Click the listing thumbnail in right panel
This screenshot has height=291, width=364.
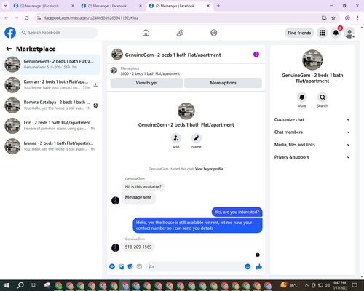pos(312,60)
